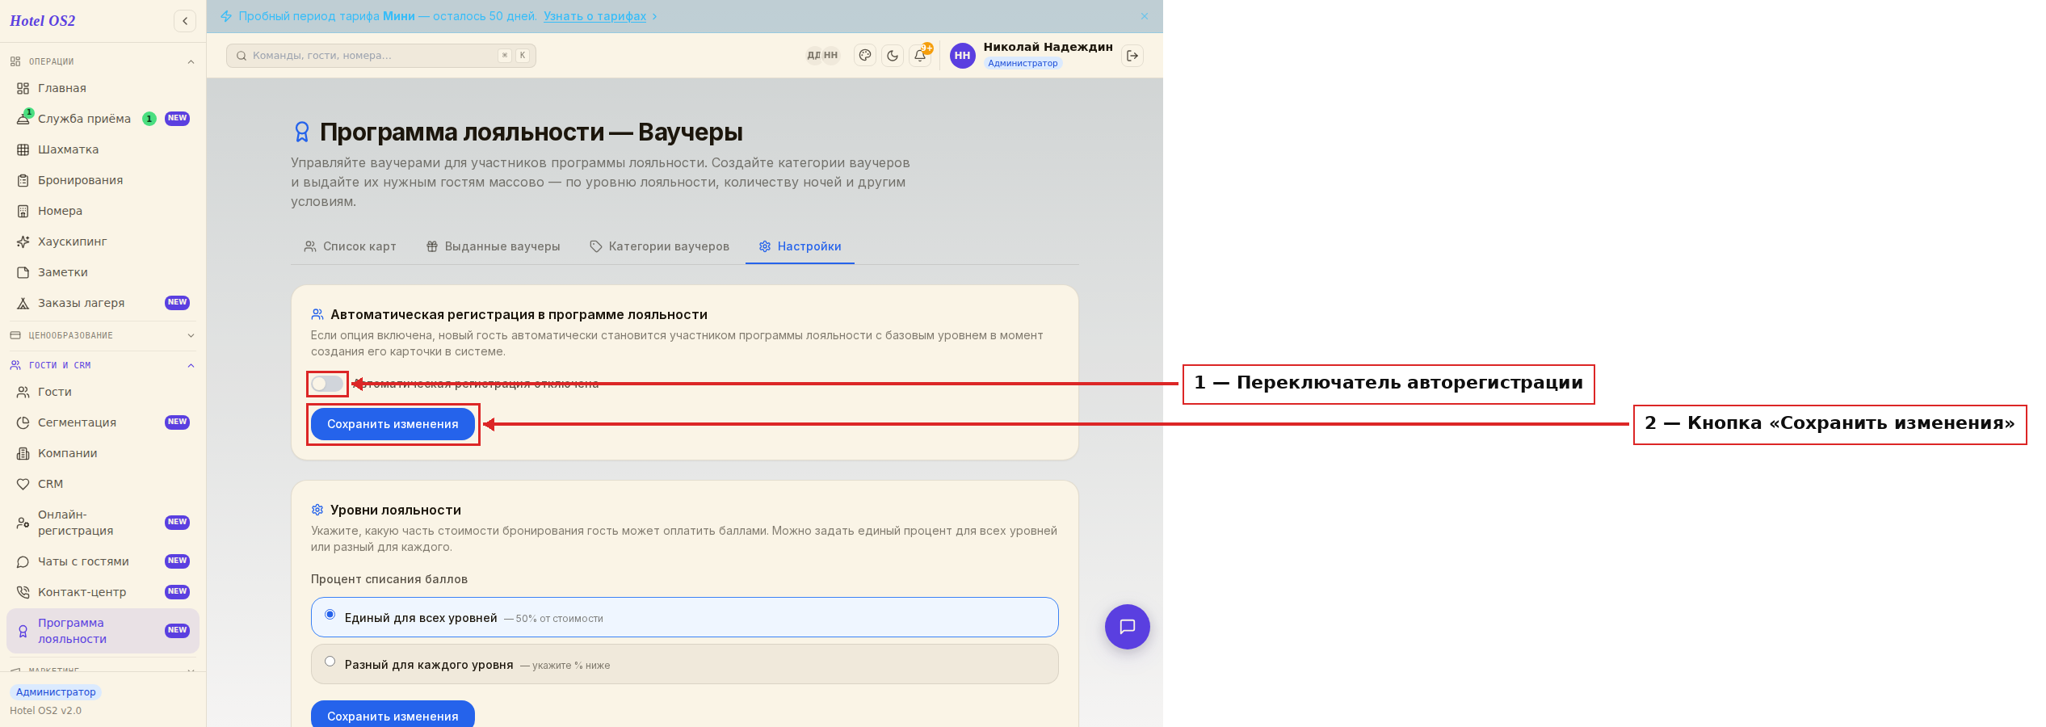The width and height of the screenshot is (2046, 727).
Task: Save changes in Уровни лояльности card
Action: (x=393, y=715)
